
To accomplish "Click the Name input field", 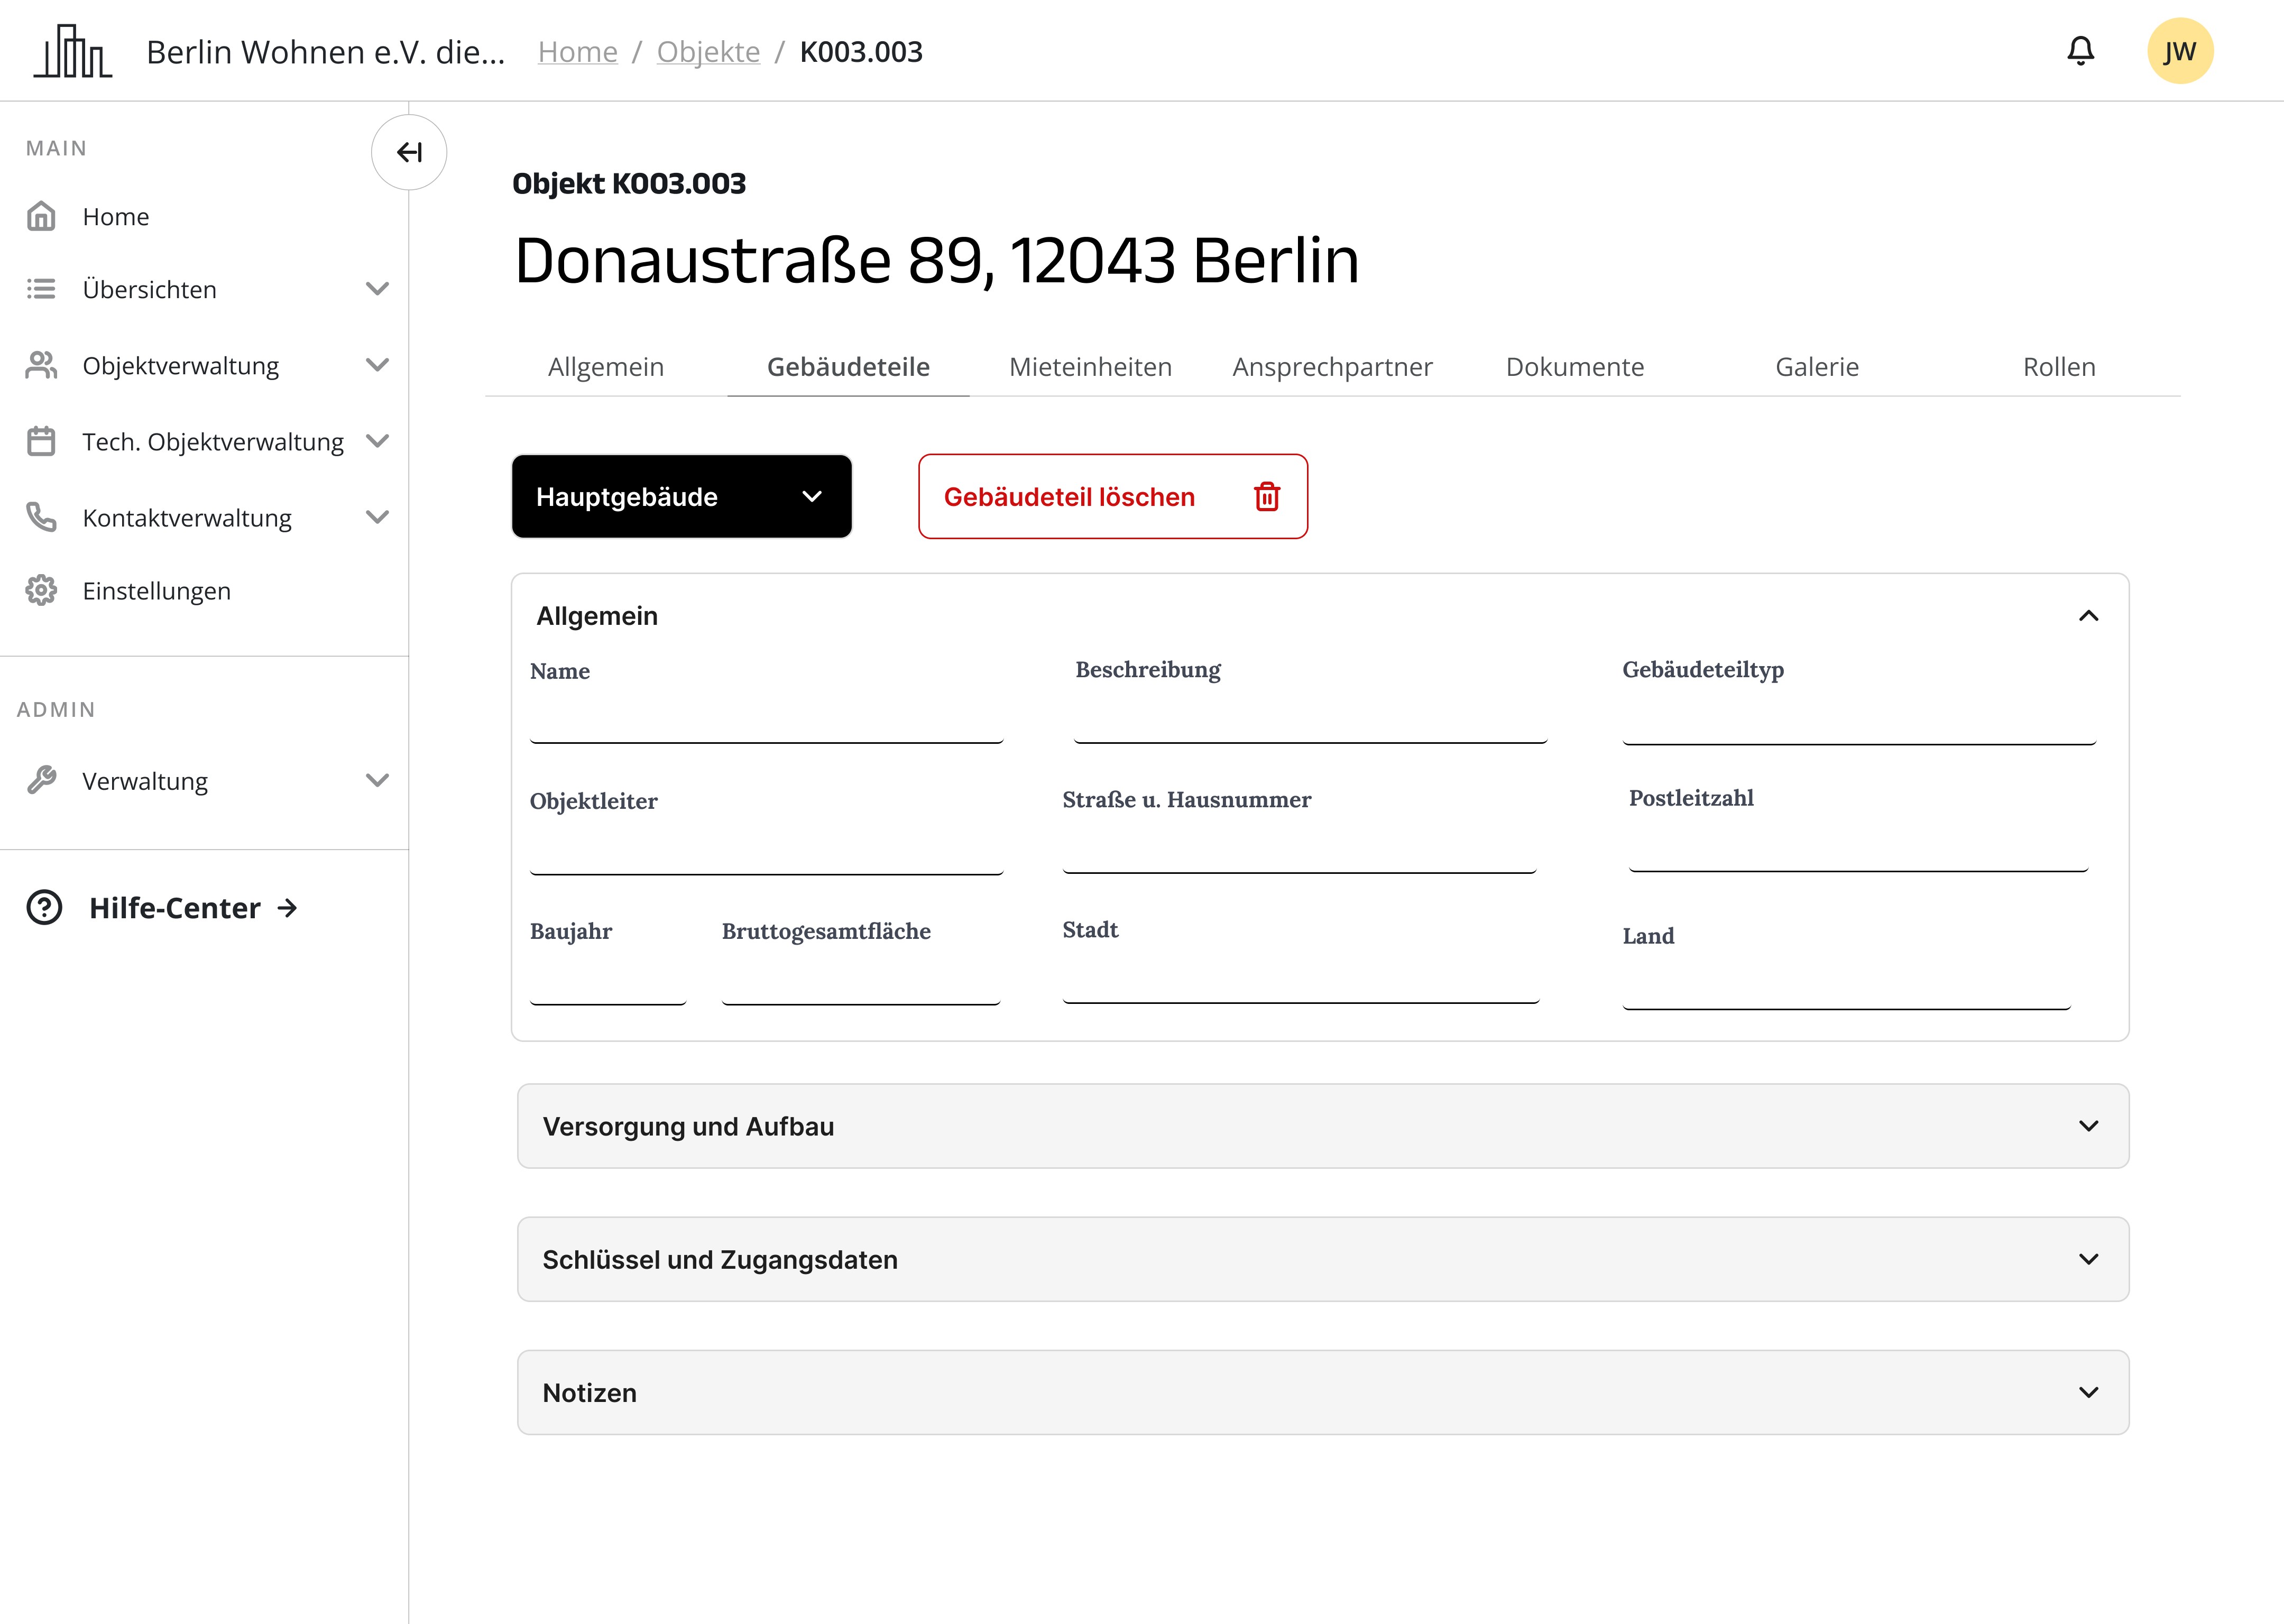I will (766, 722).
